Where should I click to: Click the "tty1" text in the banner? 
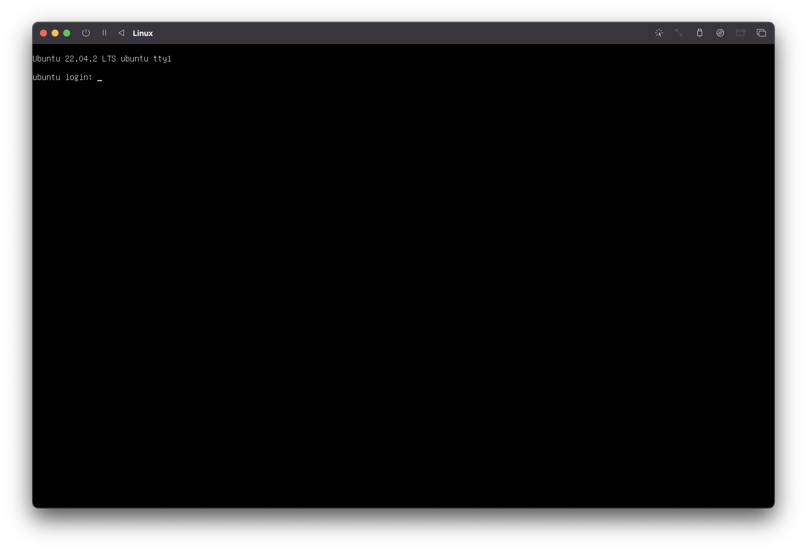click(162, 59)
